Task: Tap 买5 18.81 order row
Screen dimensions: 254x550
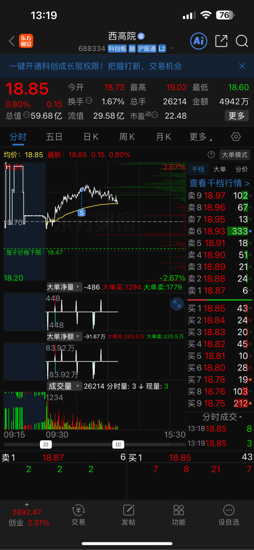Action: pos(220,356)
